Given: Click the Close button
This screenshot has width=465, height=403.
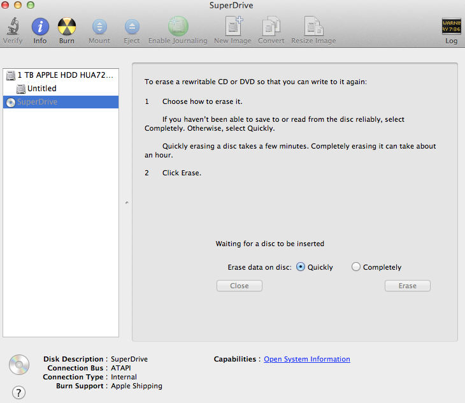Looking at the screenshot, I should pos(240,286).
